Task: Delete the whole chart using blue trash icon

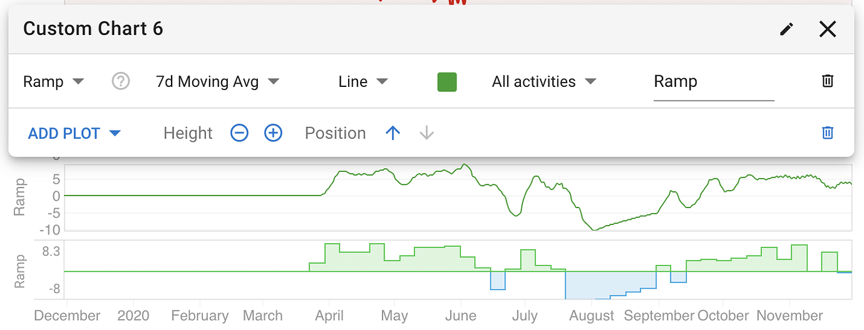Action: pos(828,132)
